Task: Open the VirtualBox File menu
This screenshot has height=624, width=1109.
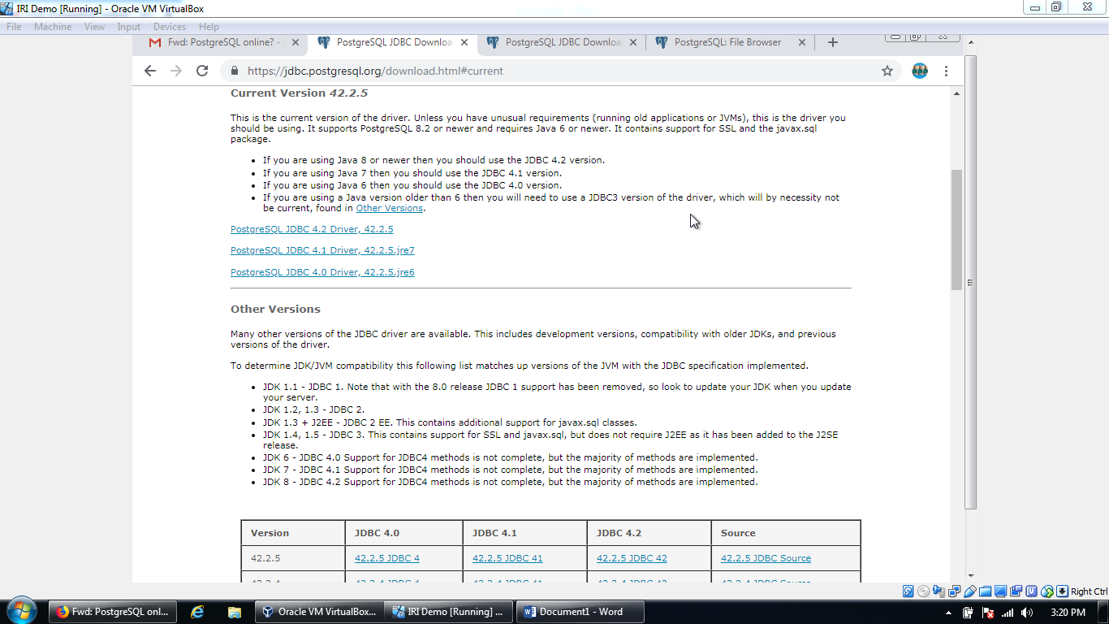Action: click(14, 27)
